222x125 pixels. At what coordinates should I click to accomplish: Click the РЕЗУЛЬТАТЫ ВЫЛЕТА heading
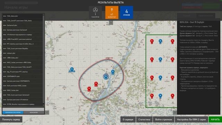111,2
